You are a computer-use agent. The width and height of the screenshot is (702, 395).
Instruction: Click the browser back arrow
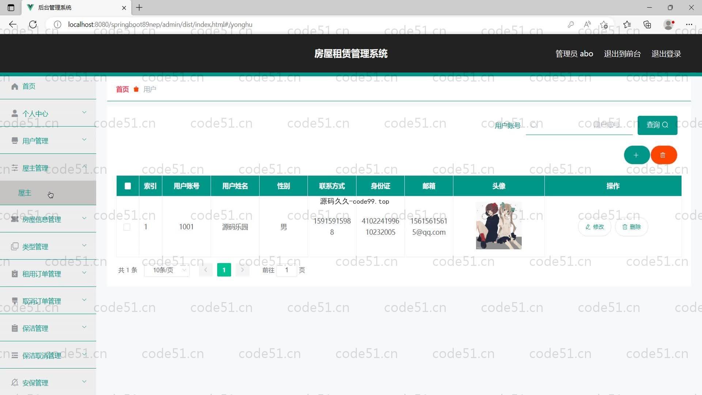coord(13,25)
